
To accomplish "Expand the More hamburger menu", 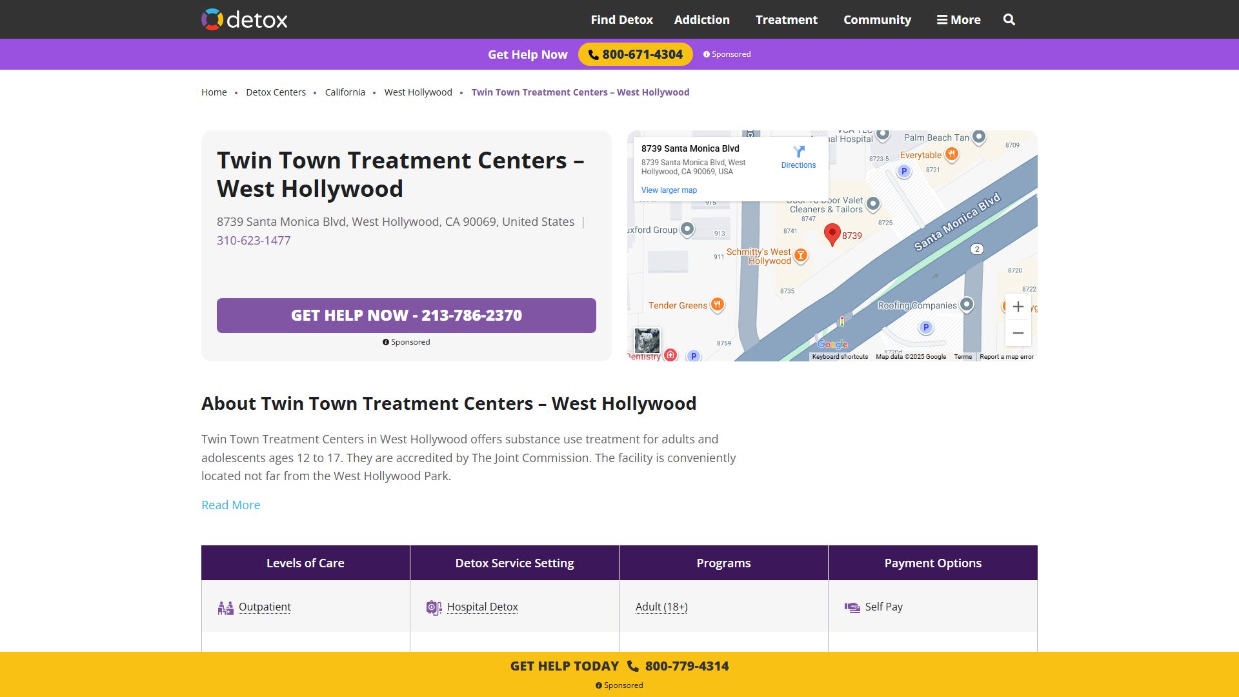I will point(958,20).
